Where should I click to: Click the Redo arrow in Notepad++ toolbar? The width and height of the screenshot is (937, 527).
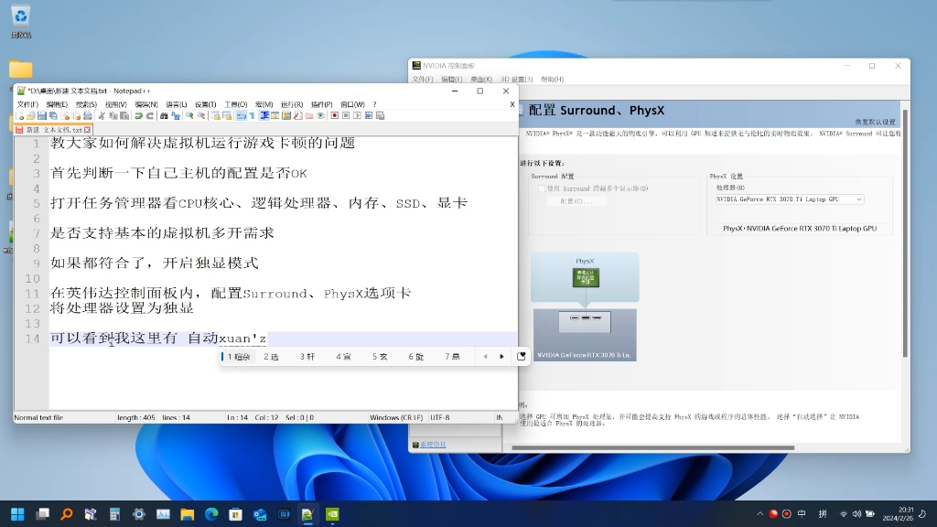tap(149, 116)
